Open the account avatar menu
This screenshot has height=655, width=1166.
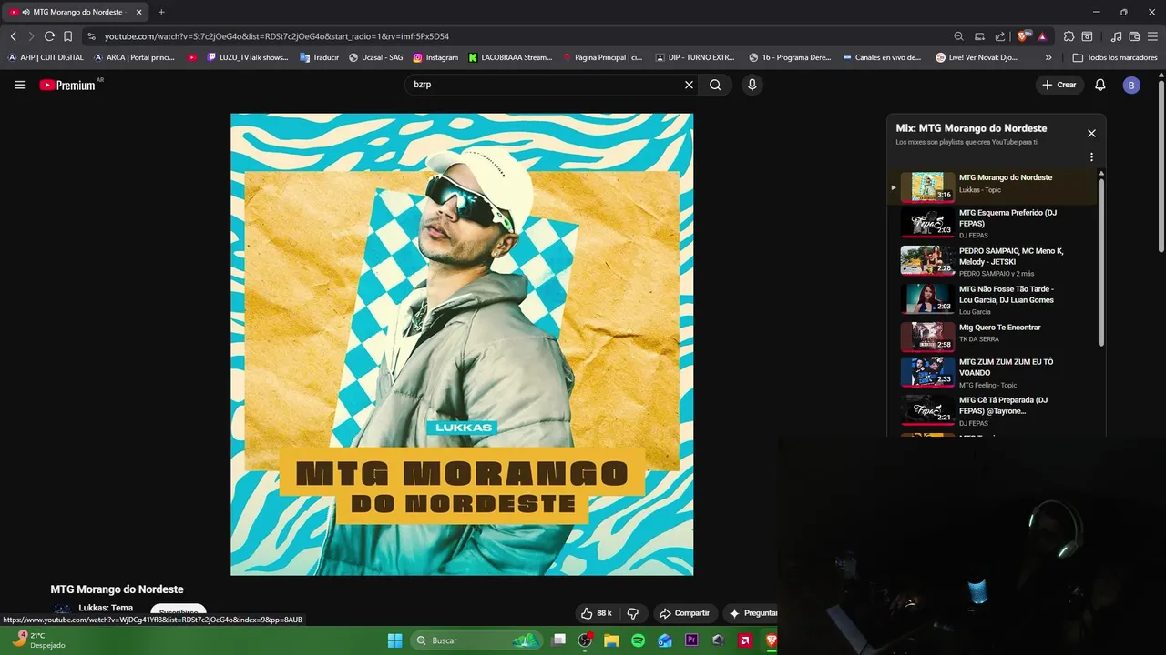tap(1131, 85)
